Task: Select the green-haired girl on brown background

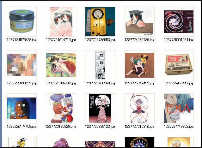Action: 139,65
